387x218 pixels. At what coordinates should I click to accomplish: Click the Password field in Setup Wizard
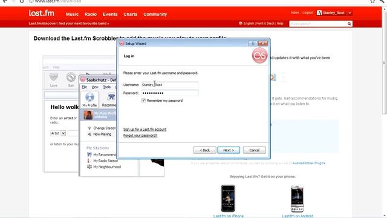click(170, 93)
